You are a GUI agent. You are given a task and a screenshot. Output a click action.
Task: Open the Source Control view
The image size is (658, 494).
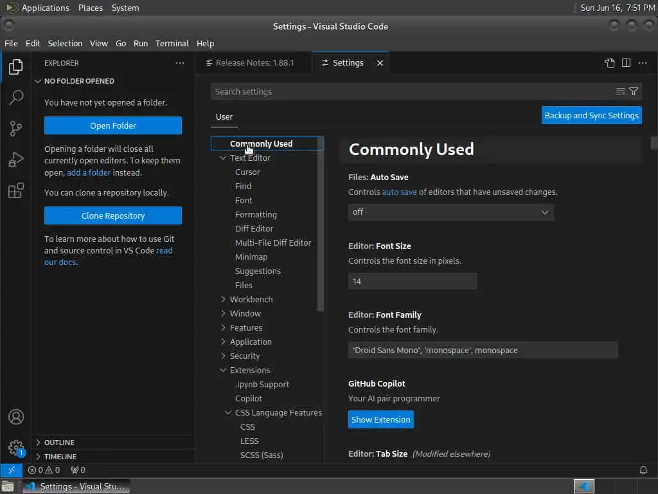point(15,129)
